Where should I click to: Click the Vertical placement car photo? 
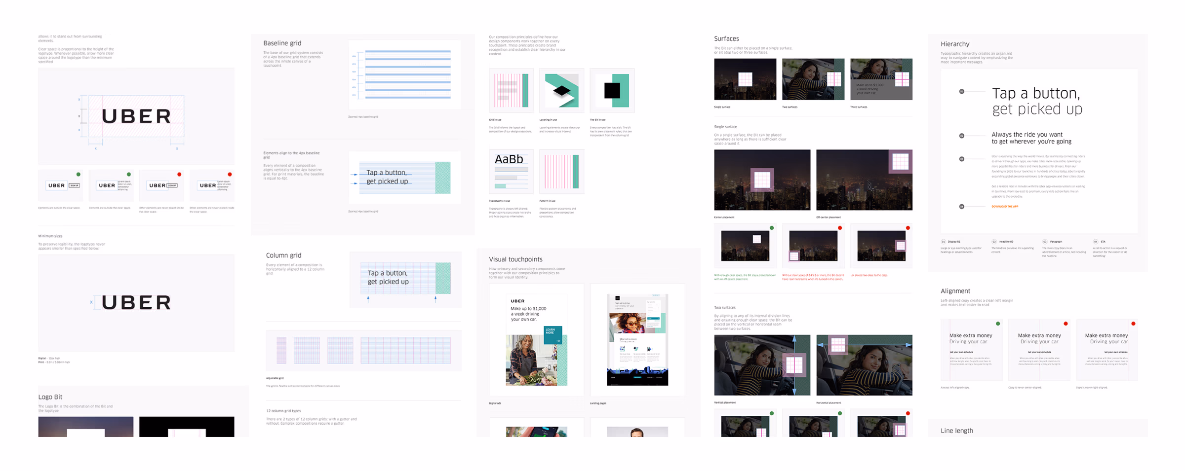762,365
